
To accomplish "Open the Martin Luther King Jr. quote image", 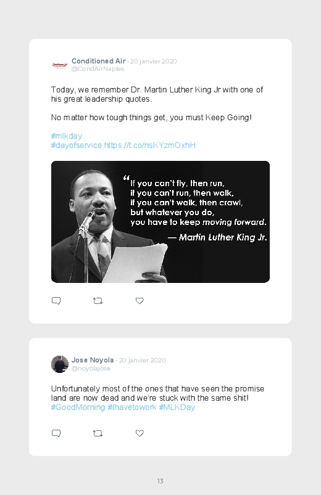I will [160, 222].
